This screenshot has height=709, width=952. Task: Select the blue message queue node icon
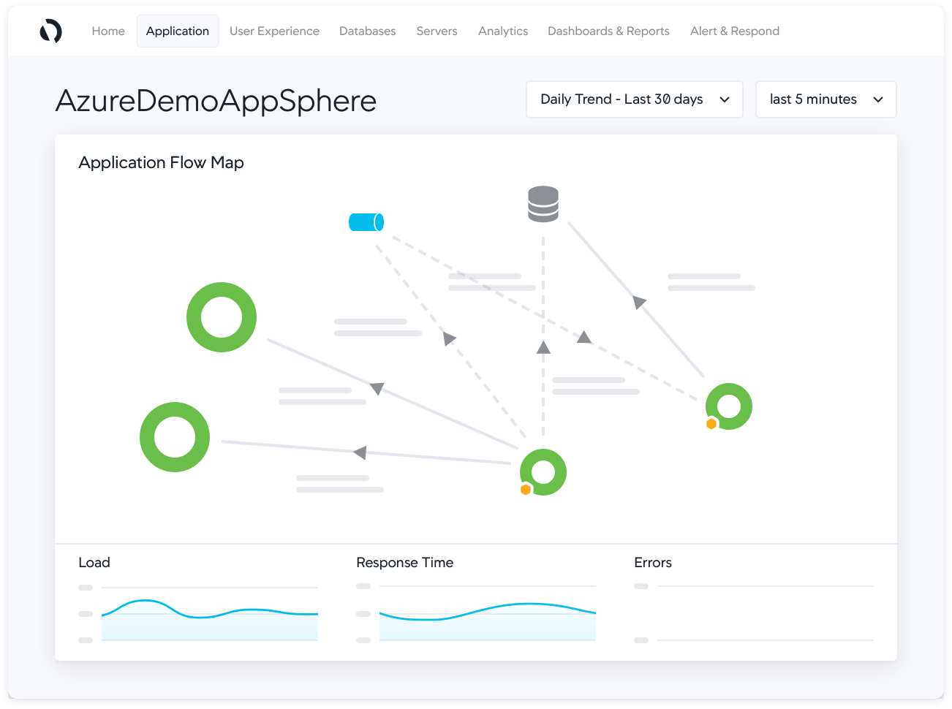point(366,222)
